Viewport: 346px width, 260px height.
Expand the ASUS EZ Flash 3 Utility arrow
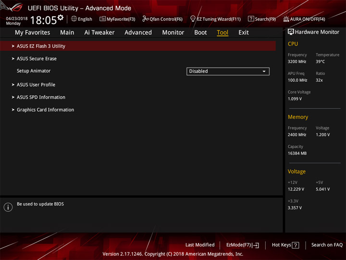13,46
